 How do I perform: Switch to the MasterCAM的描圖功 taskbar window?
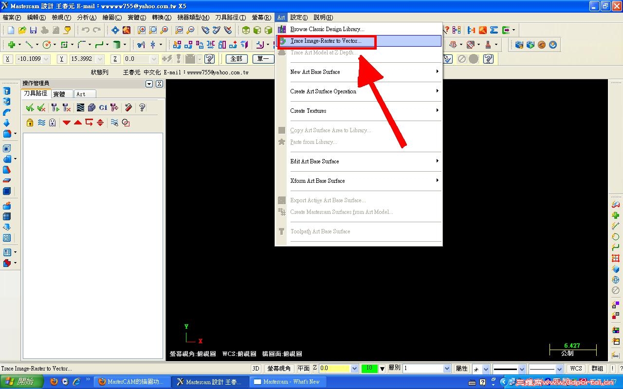coord(133,382)
